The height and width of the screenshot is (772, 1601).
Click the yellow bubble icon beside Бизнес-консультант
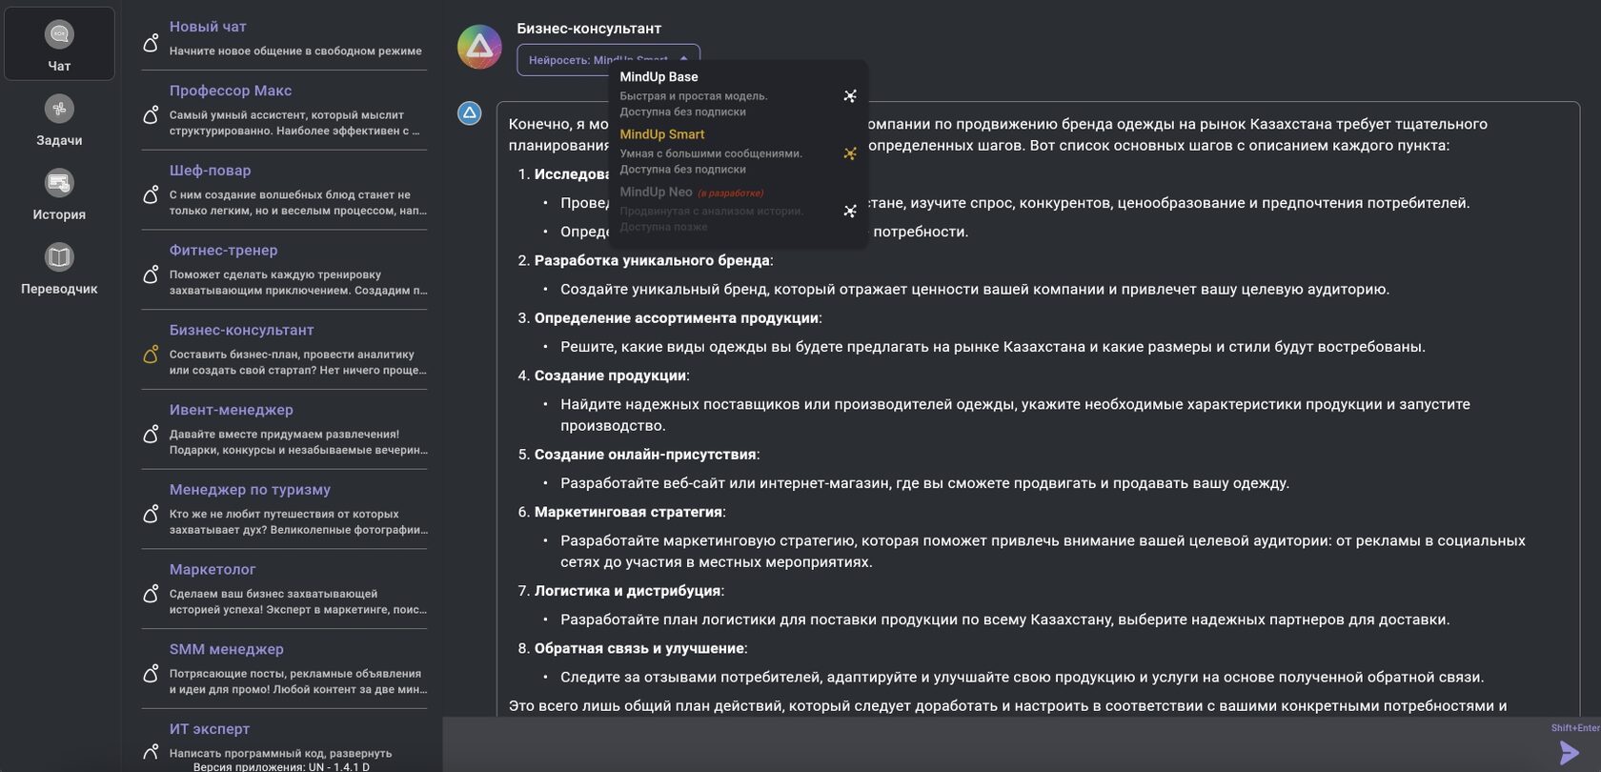152,354
